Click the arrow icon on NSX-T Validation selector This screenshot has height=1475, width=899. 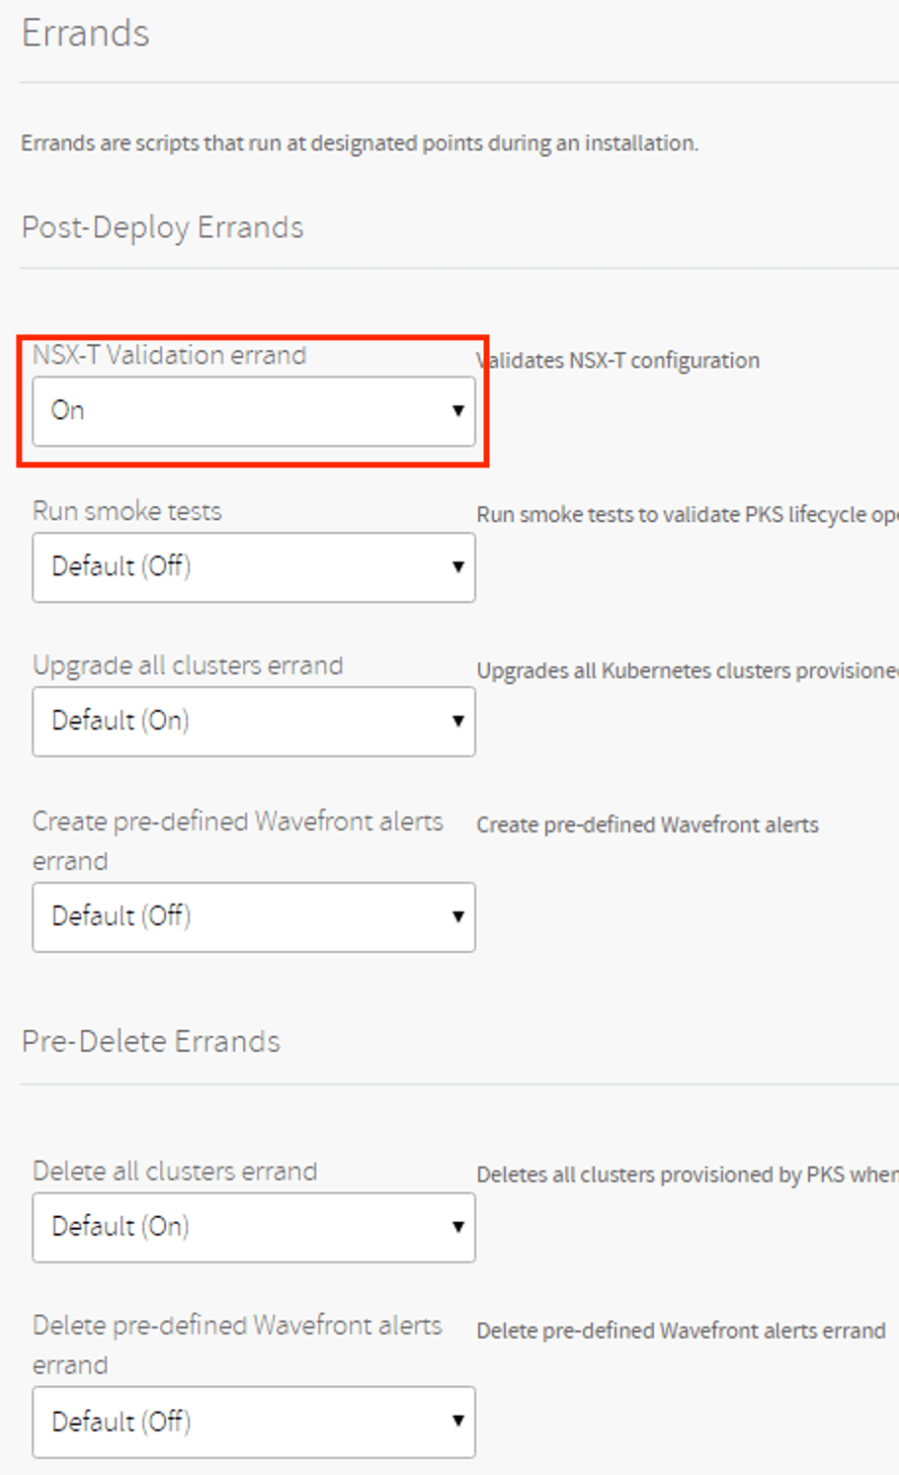(458, 410)
